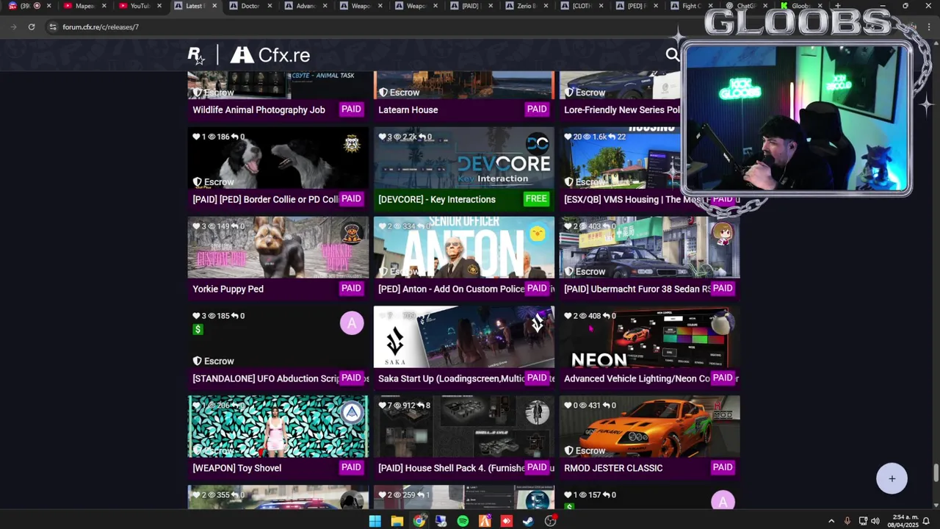Open anime avatar on Ubermacht Furor card
The height and width of the screenshot is (529, 940).
[x=723, y=234]
